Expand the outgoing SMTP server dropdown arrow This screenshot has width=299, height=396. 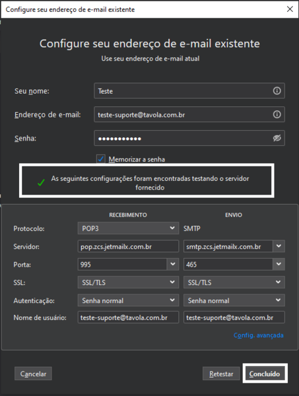click(x=279, y=246)
